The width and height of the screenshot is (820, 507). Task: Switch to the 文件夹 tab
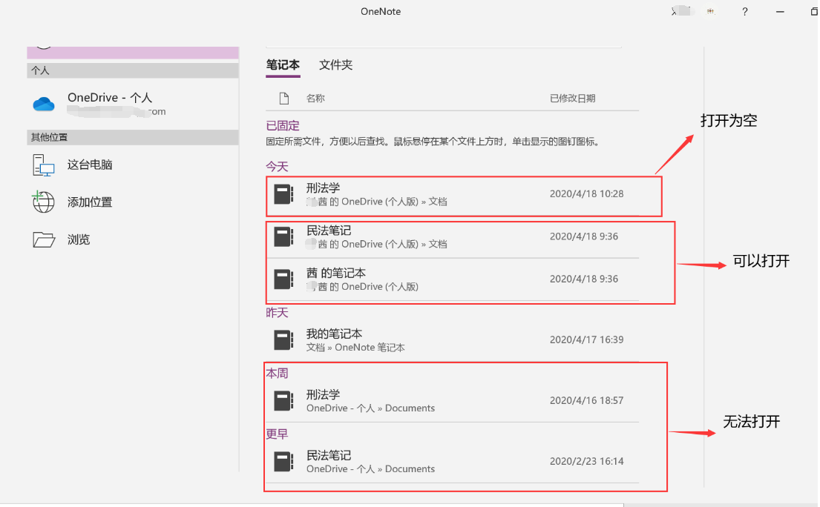pos(335,65)
